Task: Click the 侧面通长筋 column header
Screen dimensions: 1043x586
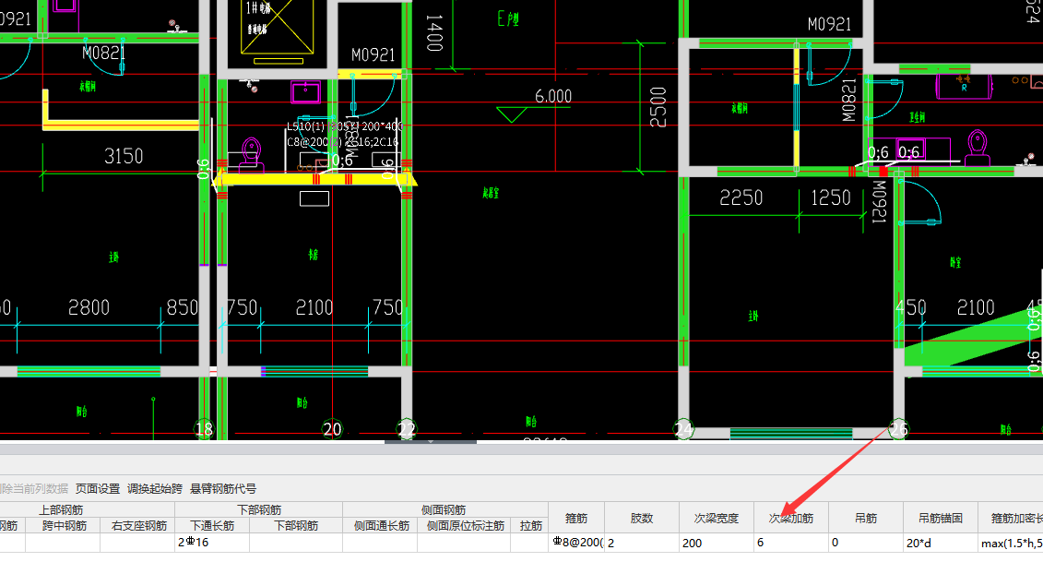Action: click(x=381, y=525)
